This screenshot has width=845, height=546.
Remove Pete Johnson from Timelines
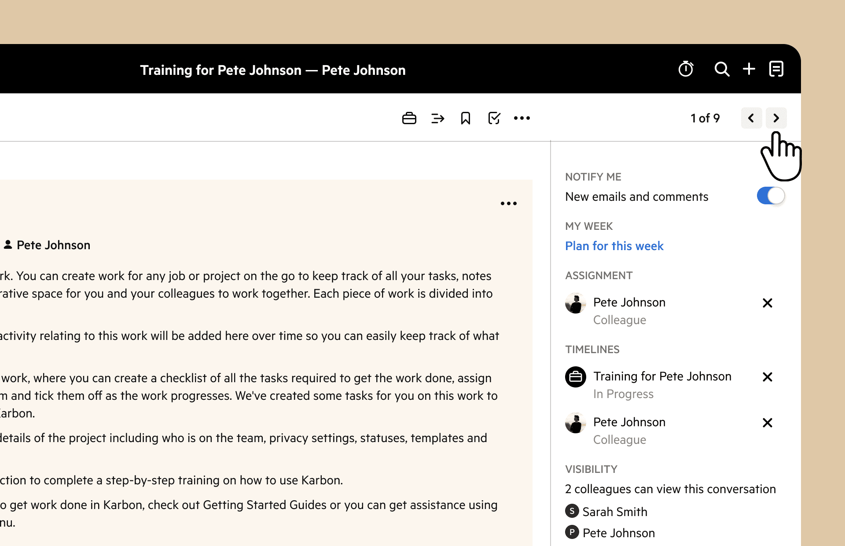pyautogui.click(x=768, y=423)
